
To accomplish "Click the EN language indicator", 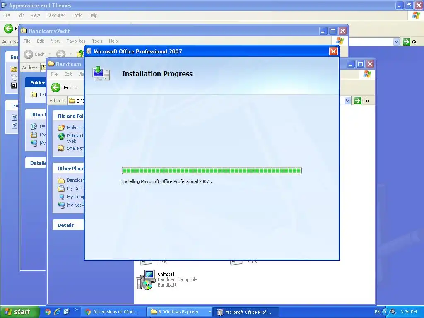I will pyautogui.click(x=378, y=312).
